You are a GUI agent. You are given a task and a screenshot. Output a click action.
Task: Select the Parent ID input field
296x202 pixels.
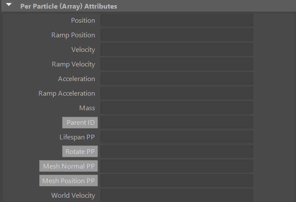[176, 123]
